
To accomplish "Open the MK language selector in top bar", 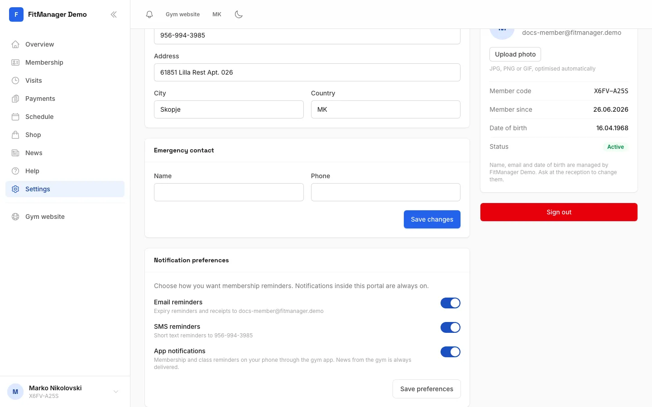I will click(x=217, y=14).
